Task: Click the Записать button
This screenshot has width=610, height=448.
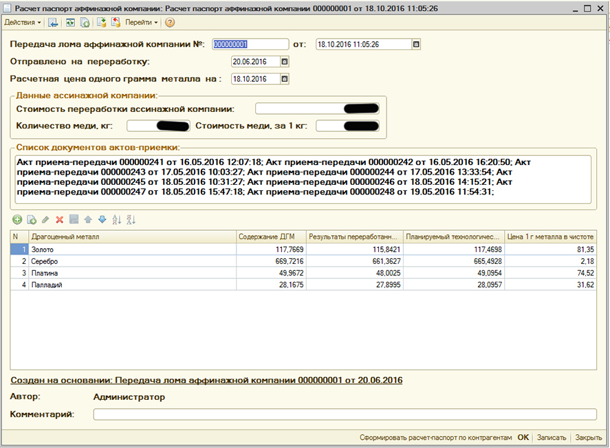Action: 552,438
